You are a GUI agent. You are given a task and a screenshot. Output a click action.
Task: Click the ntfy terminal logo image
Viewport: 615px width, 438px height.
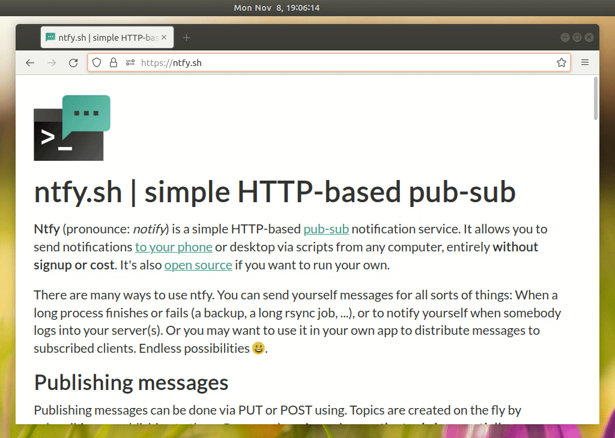coord(72,128)
